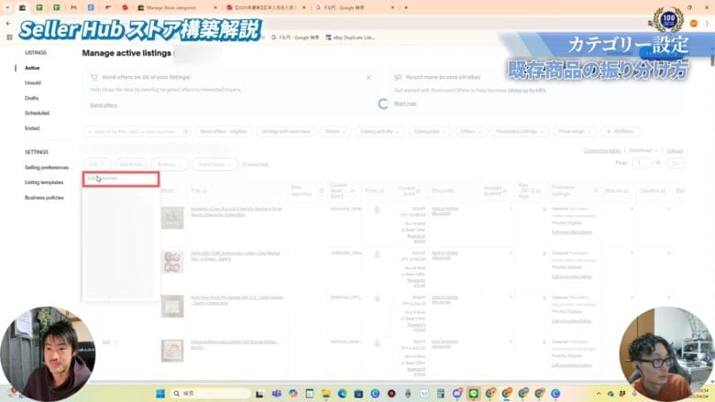Focus the listing search field

point(137,132)
